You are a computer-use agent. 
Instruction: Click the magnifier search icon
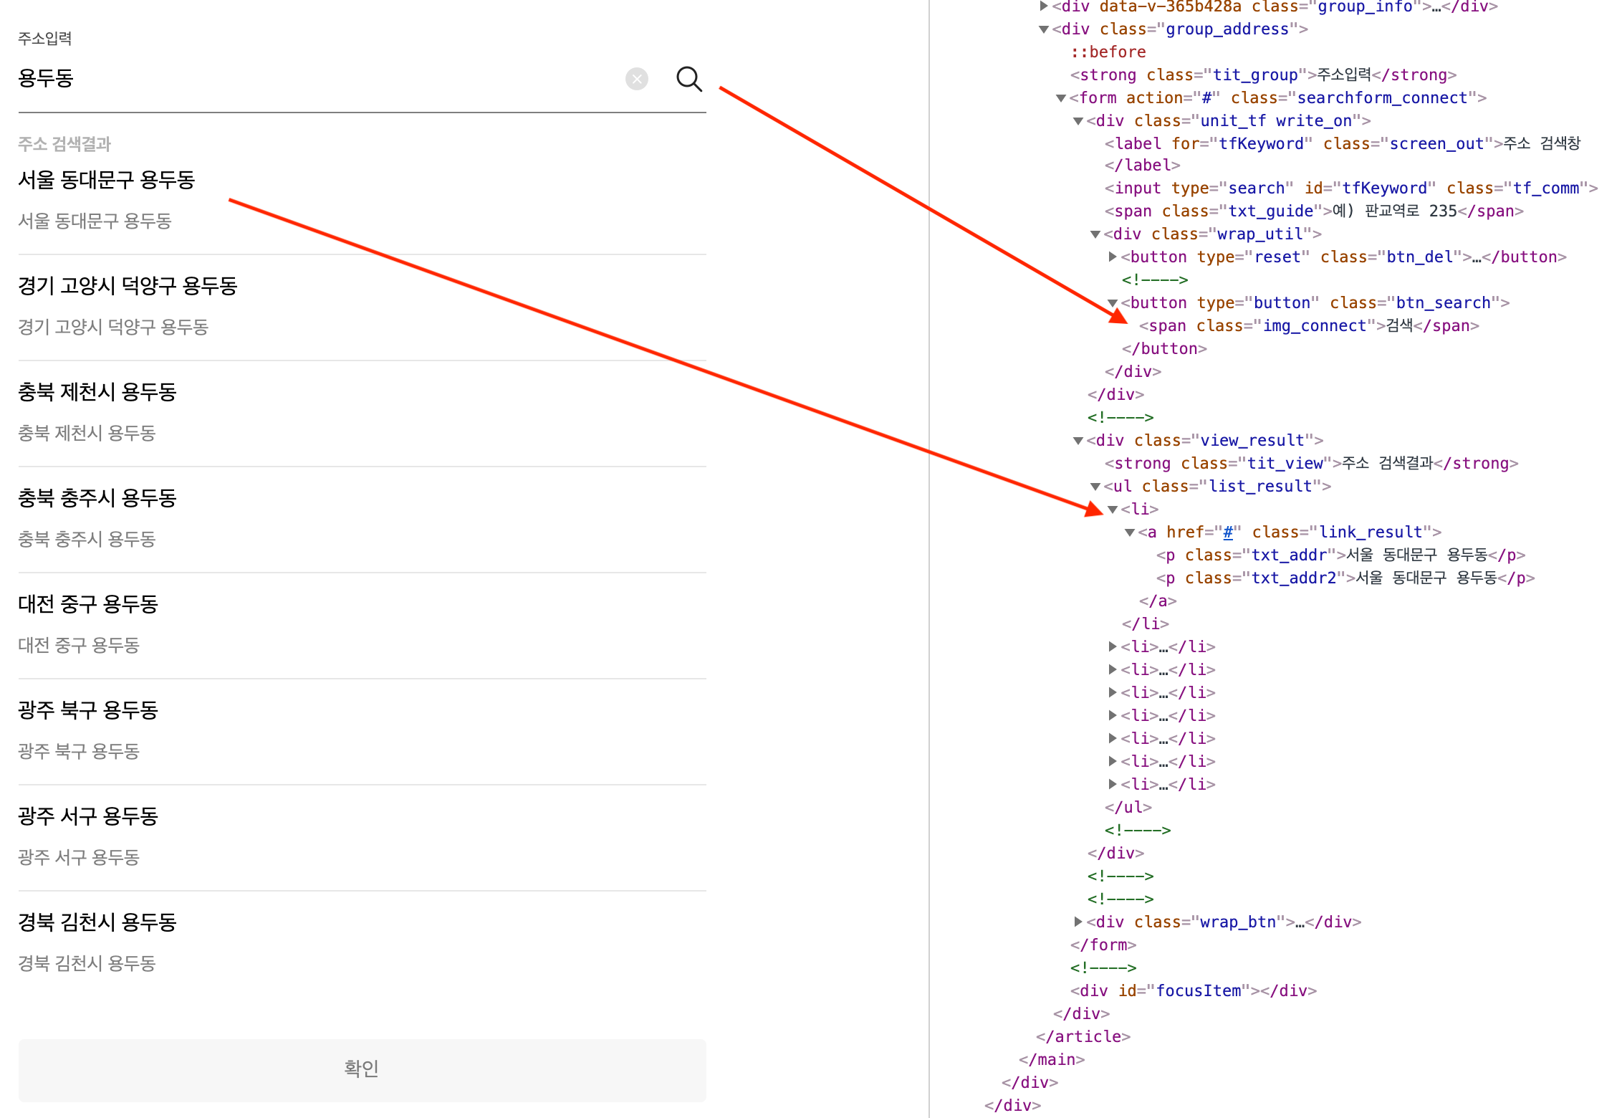click(x=689, y=79)
